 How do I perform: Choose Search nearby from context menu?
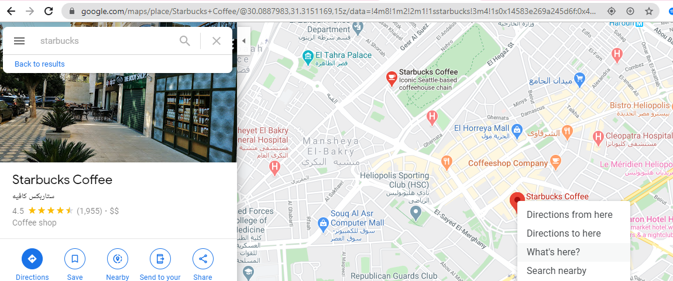[574, 270]
